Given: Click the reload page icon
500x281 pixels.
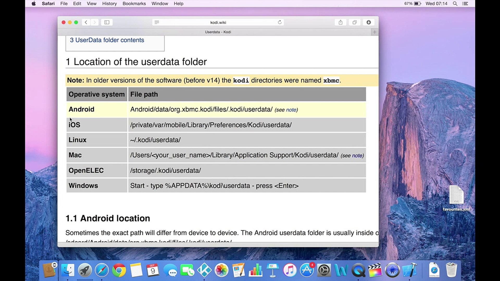Looking at the screenshot, I should click(x=280, y=22).
